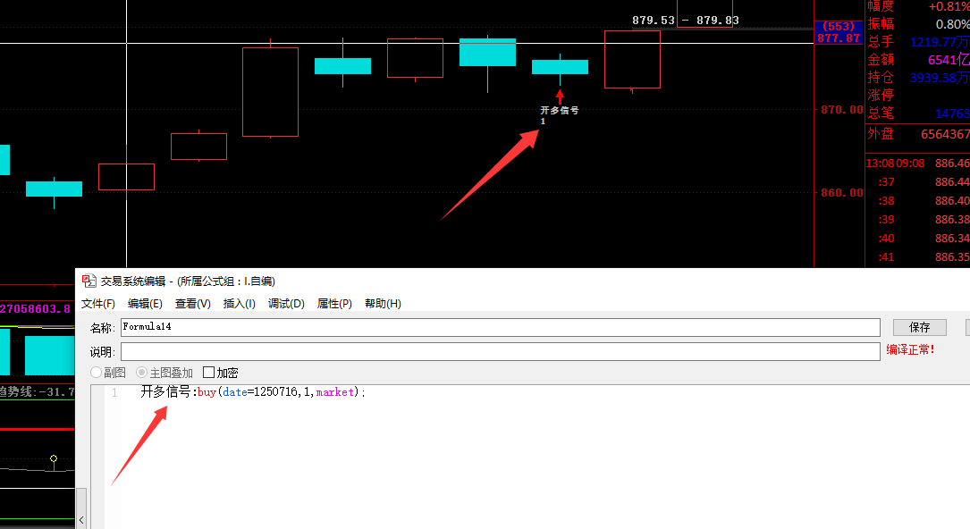Click the 保存 button
Viewport: 970px width, 529px height.
[x=919, y=327]
